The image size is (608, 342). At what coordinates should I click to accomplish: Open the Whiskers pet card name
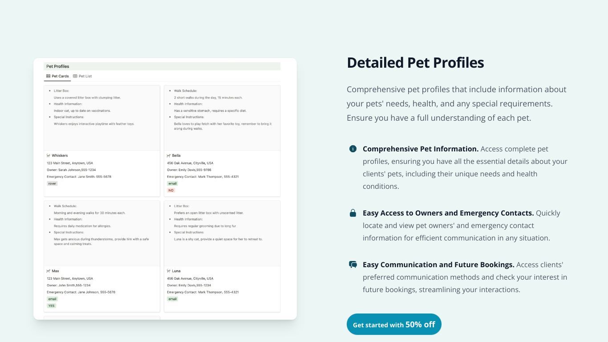pyautogui.click(x=60, y=156)
